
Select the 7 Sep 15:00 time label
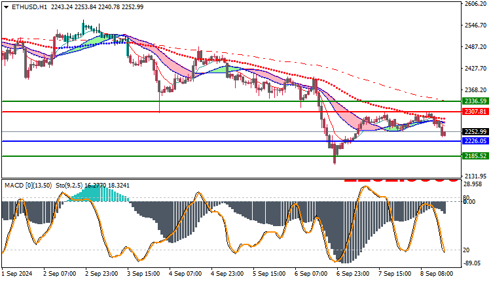coord(395,274)
